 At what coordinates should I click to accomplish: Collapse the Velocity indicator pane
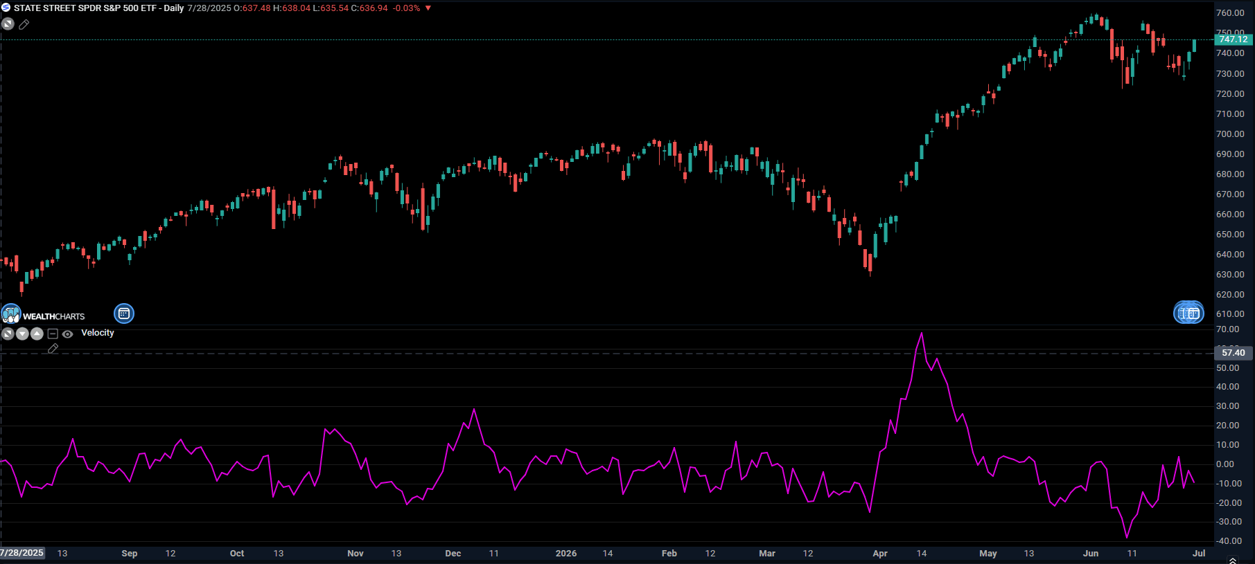point(53,334)
